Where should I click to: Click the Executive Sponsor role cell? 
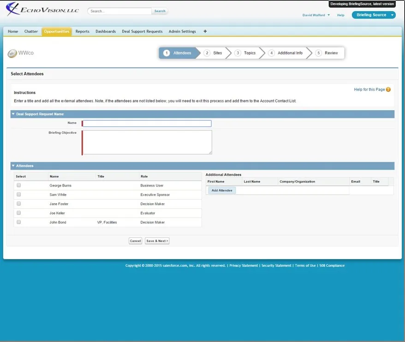point(155,195)
